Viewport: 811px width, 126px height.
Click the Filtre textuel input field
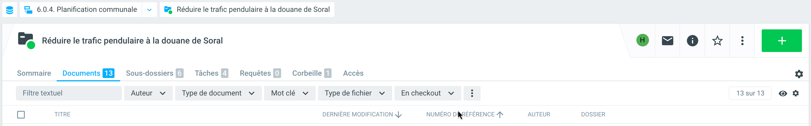[x=69, y=93]
